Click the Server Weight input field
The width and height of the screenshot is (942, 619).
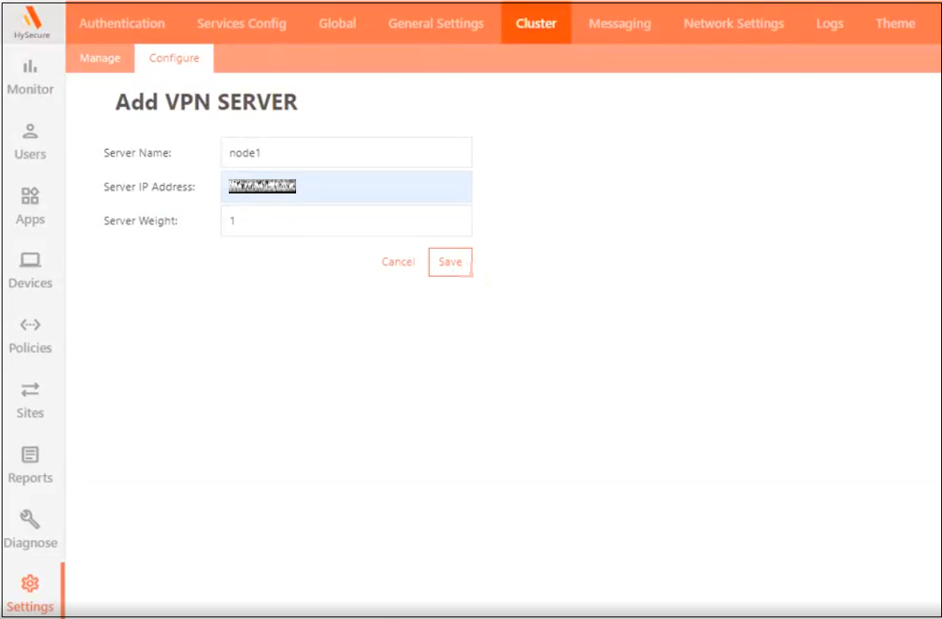pos(346,221)
